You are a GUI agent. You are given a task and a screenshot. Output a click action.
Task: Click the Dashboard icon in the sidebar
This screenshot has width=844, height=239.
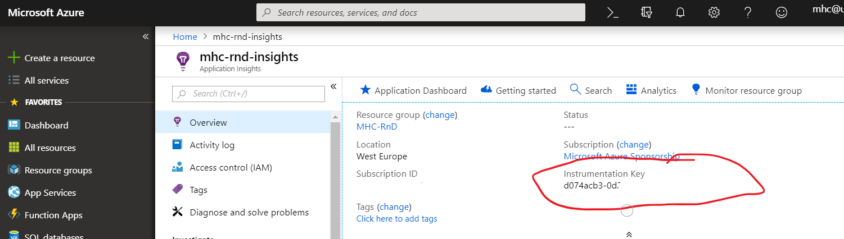coord(14,125)
